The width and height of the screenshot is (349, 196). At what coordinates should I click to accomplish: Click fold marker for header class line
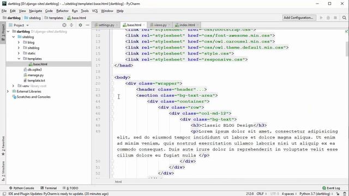pos(112,89)
